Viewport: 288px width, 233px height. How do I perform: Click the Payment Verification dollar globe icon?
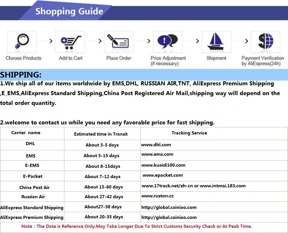(266, 41)
